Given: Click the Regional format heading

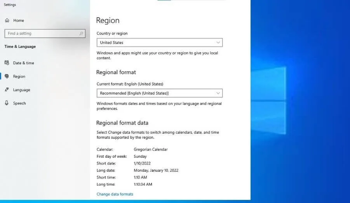Looking at the screenshot, I should (116, 72).
